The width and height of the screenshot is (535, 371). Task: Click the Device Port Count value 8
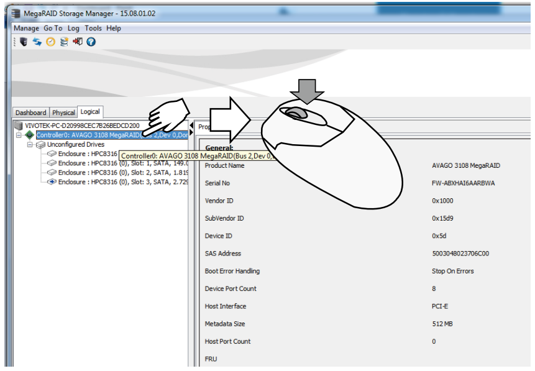pyautogui.click(x=434, y=289)
